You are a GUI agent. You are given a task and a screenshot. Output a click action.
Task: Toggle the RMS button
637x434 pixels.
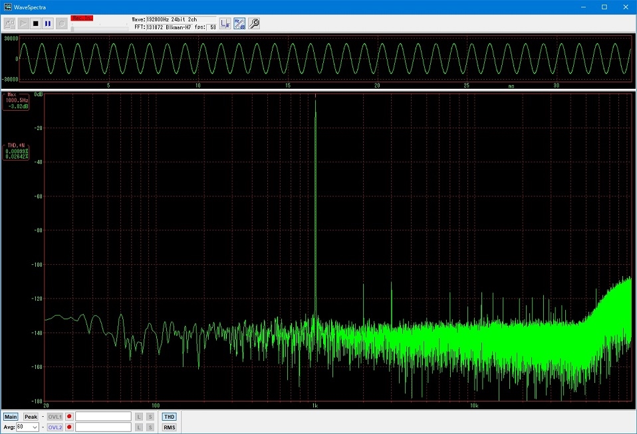click(169, 427)
